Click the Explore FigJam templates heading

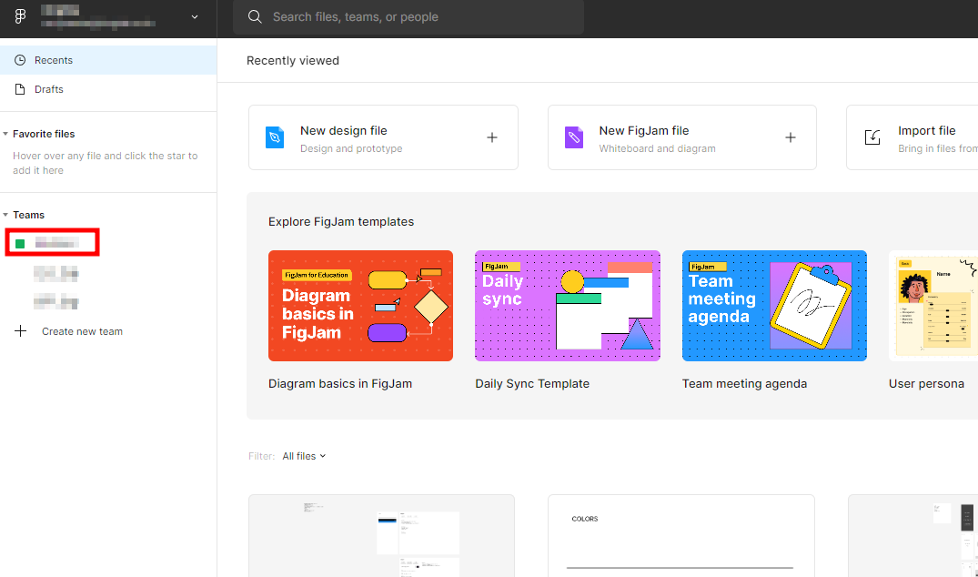(x=340, y=221)
